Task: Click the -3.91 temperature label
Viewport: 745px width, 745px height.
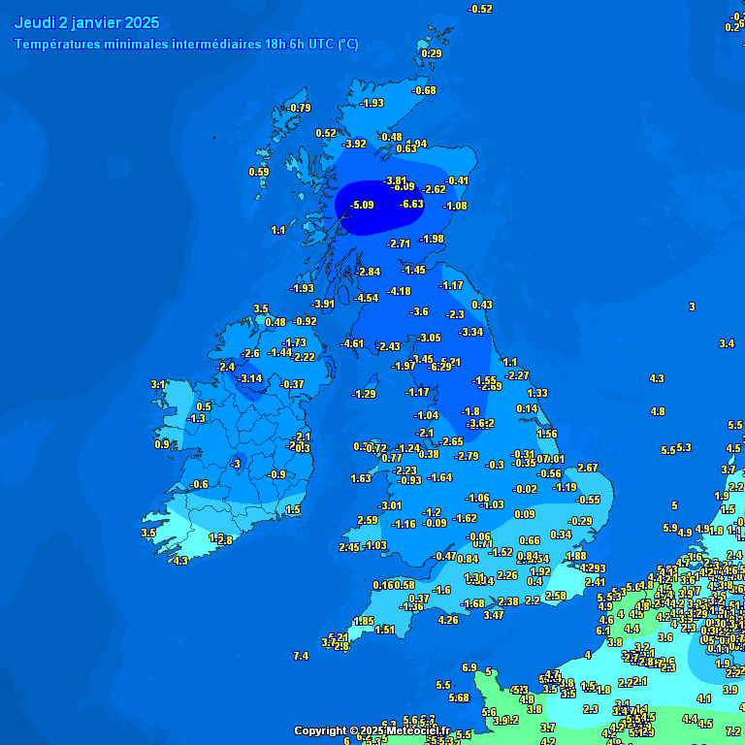Action: [323, 304]
